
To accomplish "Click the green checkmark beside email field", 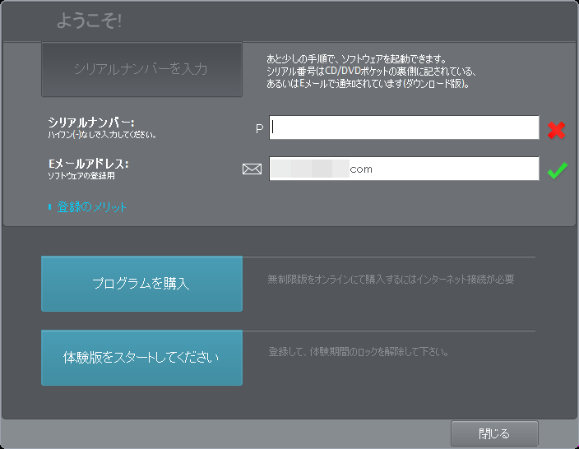I will pyautogui.click(x=558, y=169).
